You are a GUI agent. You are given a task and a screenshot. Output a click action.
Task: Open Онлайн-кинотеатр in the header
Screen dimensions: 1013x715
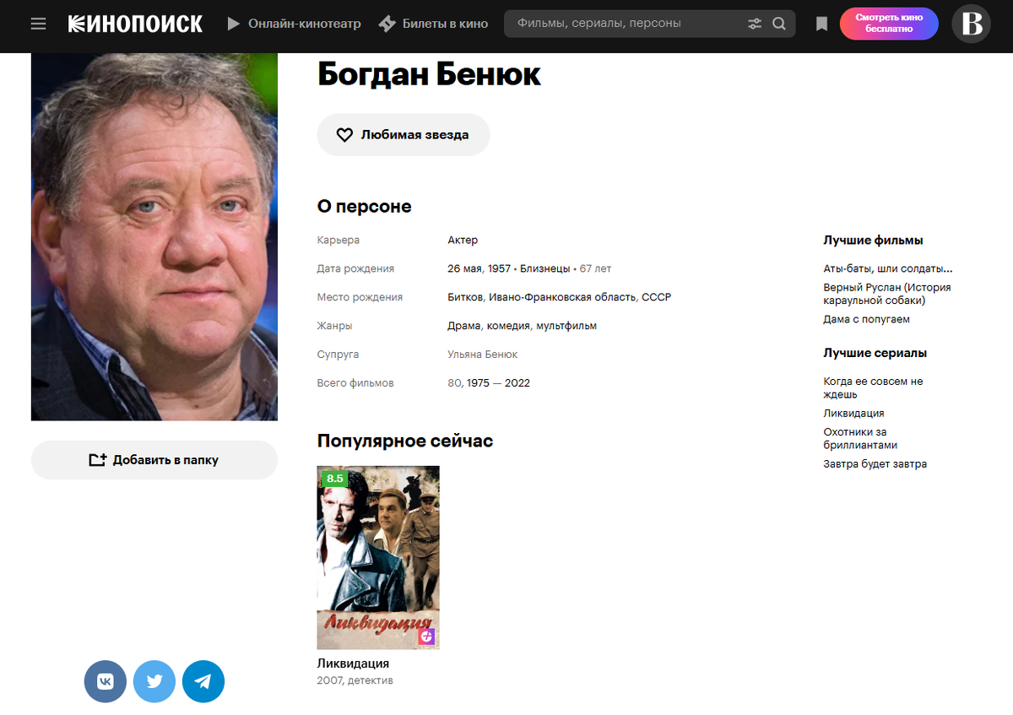pos(294,24)
